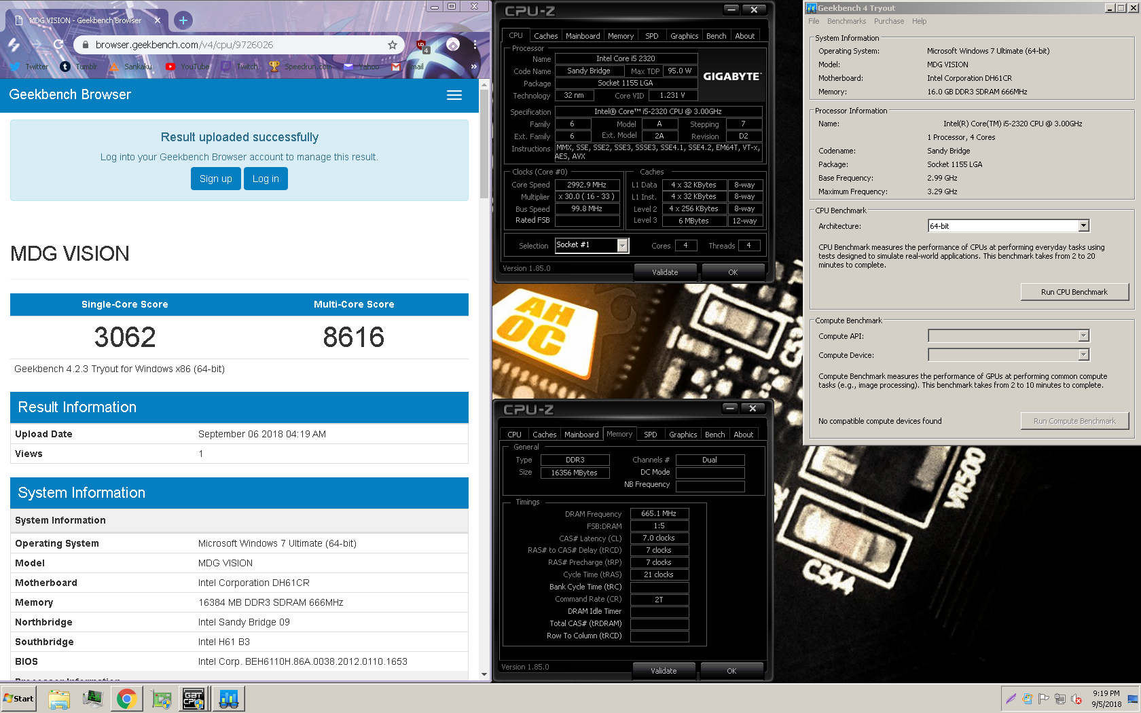Screen dimensions: 1141x713
Task: Click the Geekbench Browser title link
Action: [70, 94]
